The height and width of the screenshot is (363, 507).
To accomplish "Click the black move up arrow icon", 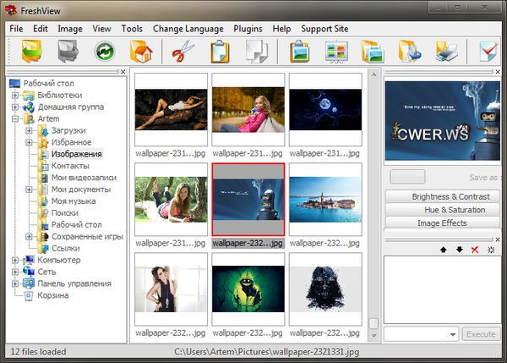I will [444, 250].
